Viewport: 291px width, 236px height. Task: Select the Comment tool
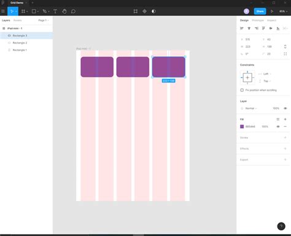click(x=73, y=12)
